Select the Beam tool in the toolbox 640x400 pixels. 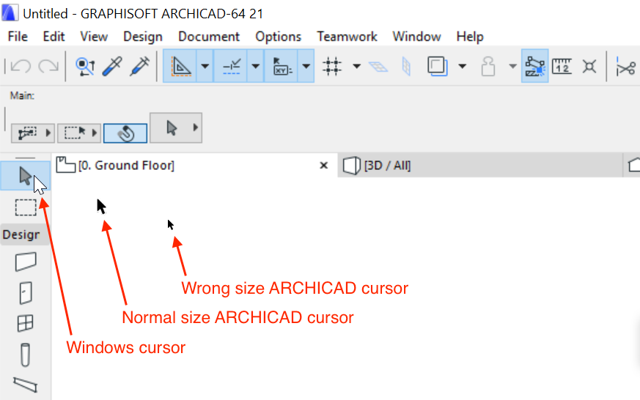pos(26,385)
